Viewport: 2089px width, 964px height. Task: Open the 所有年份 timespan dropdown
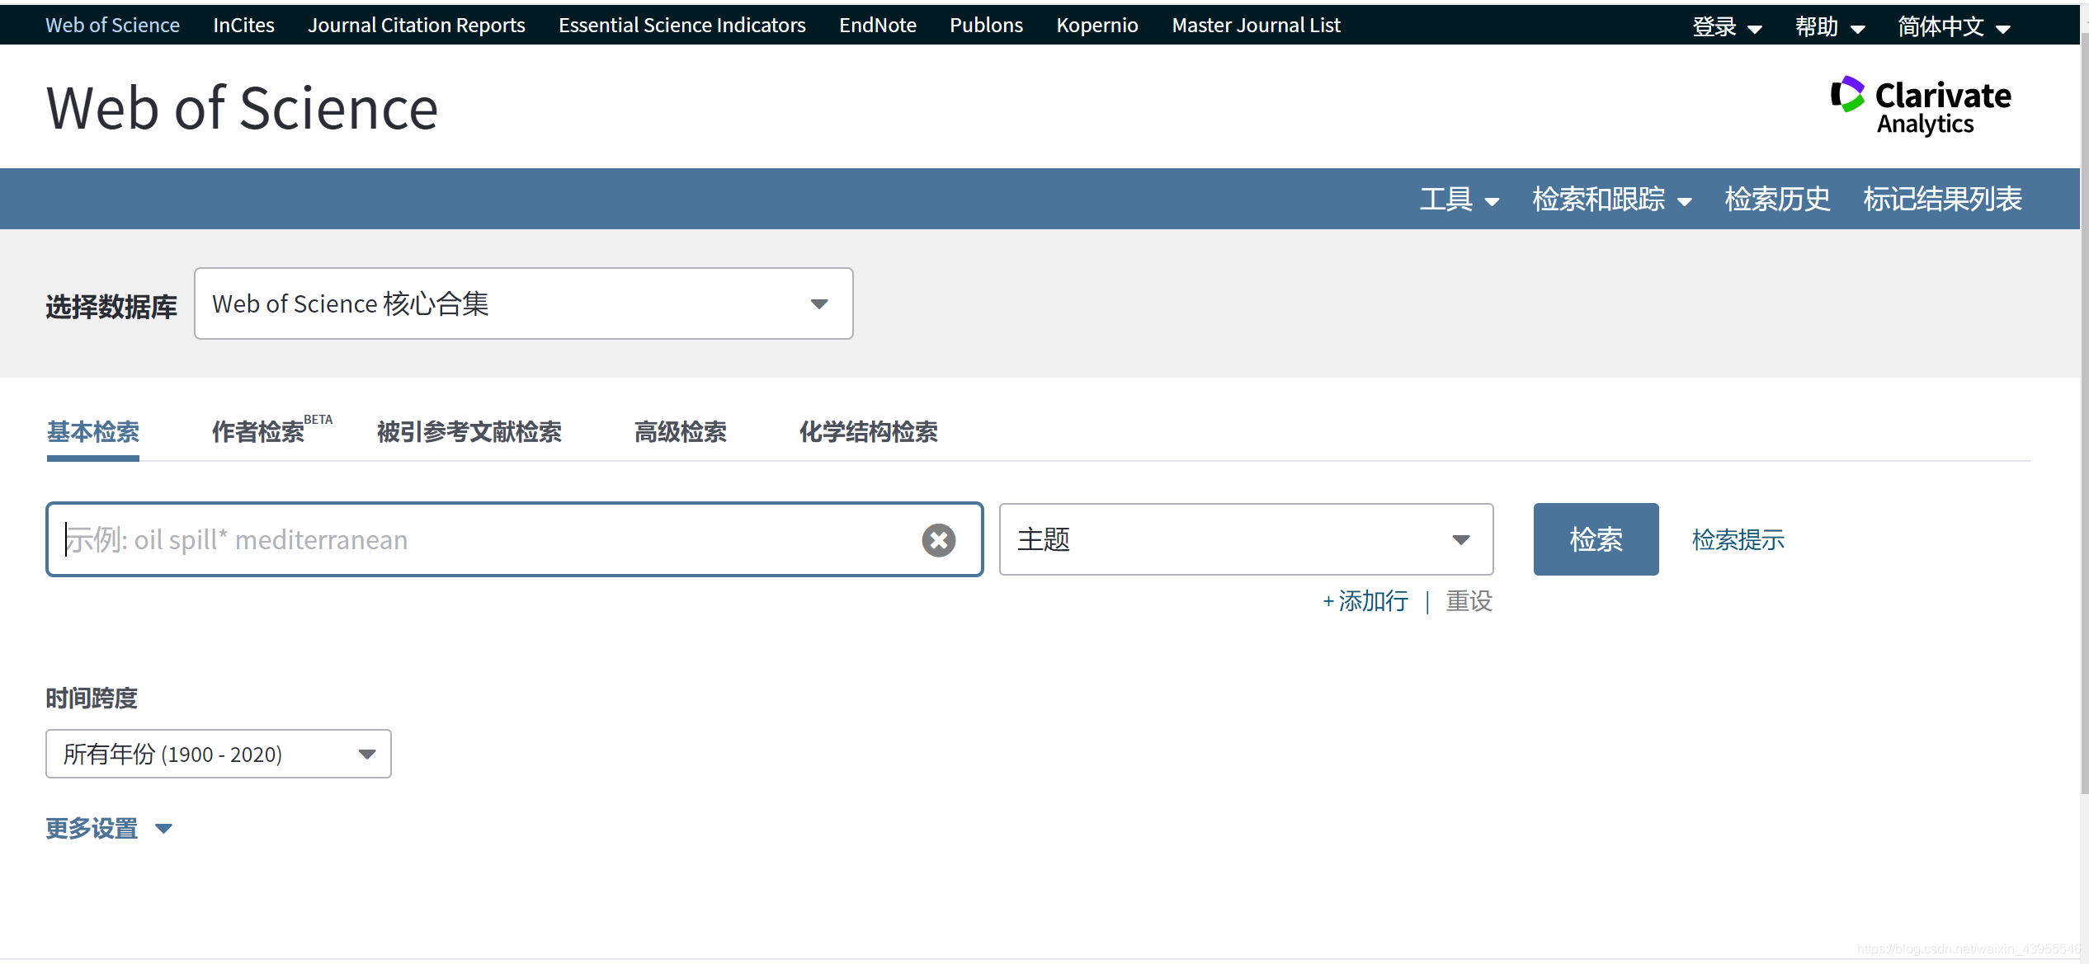[x=218, y=754]
